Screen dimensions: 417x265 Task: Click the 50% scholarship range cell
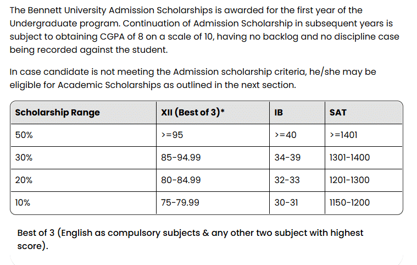(24, 135)
